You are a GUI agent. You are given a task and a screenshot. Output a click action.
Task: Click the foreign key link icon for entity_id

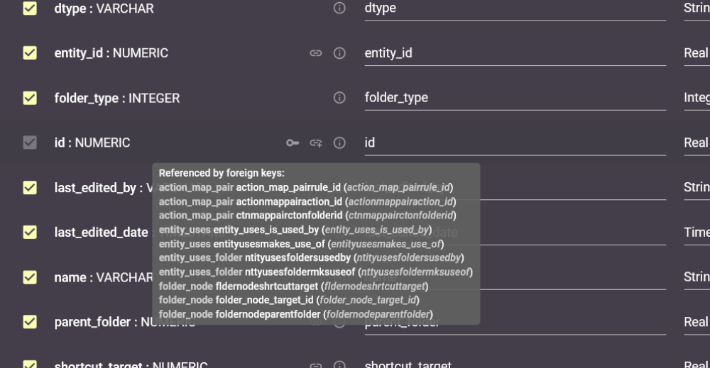click(x=316, y=53)
